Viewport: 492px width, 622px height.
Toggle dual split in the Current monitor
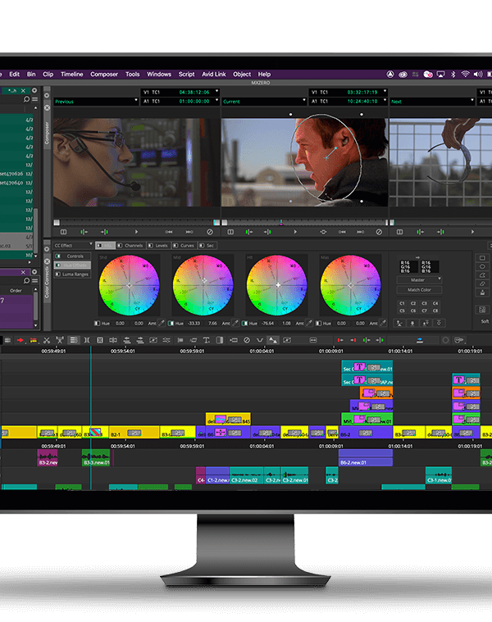230,232
